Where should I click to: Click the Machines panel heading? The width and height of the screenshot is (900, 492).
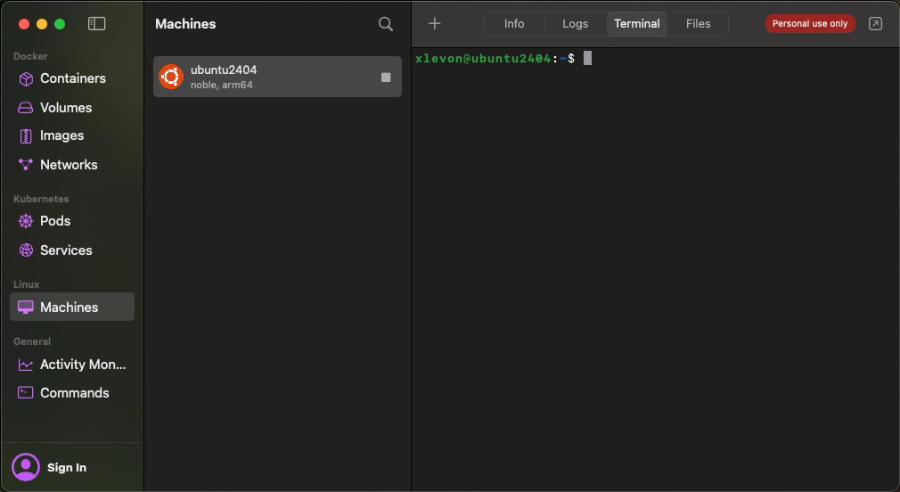pyautogui.click(x=185, y=24)
